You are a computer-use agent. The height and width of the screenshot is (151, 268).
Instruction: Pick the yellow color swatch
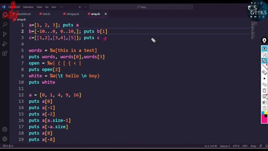click(x=266, y=113)
